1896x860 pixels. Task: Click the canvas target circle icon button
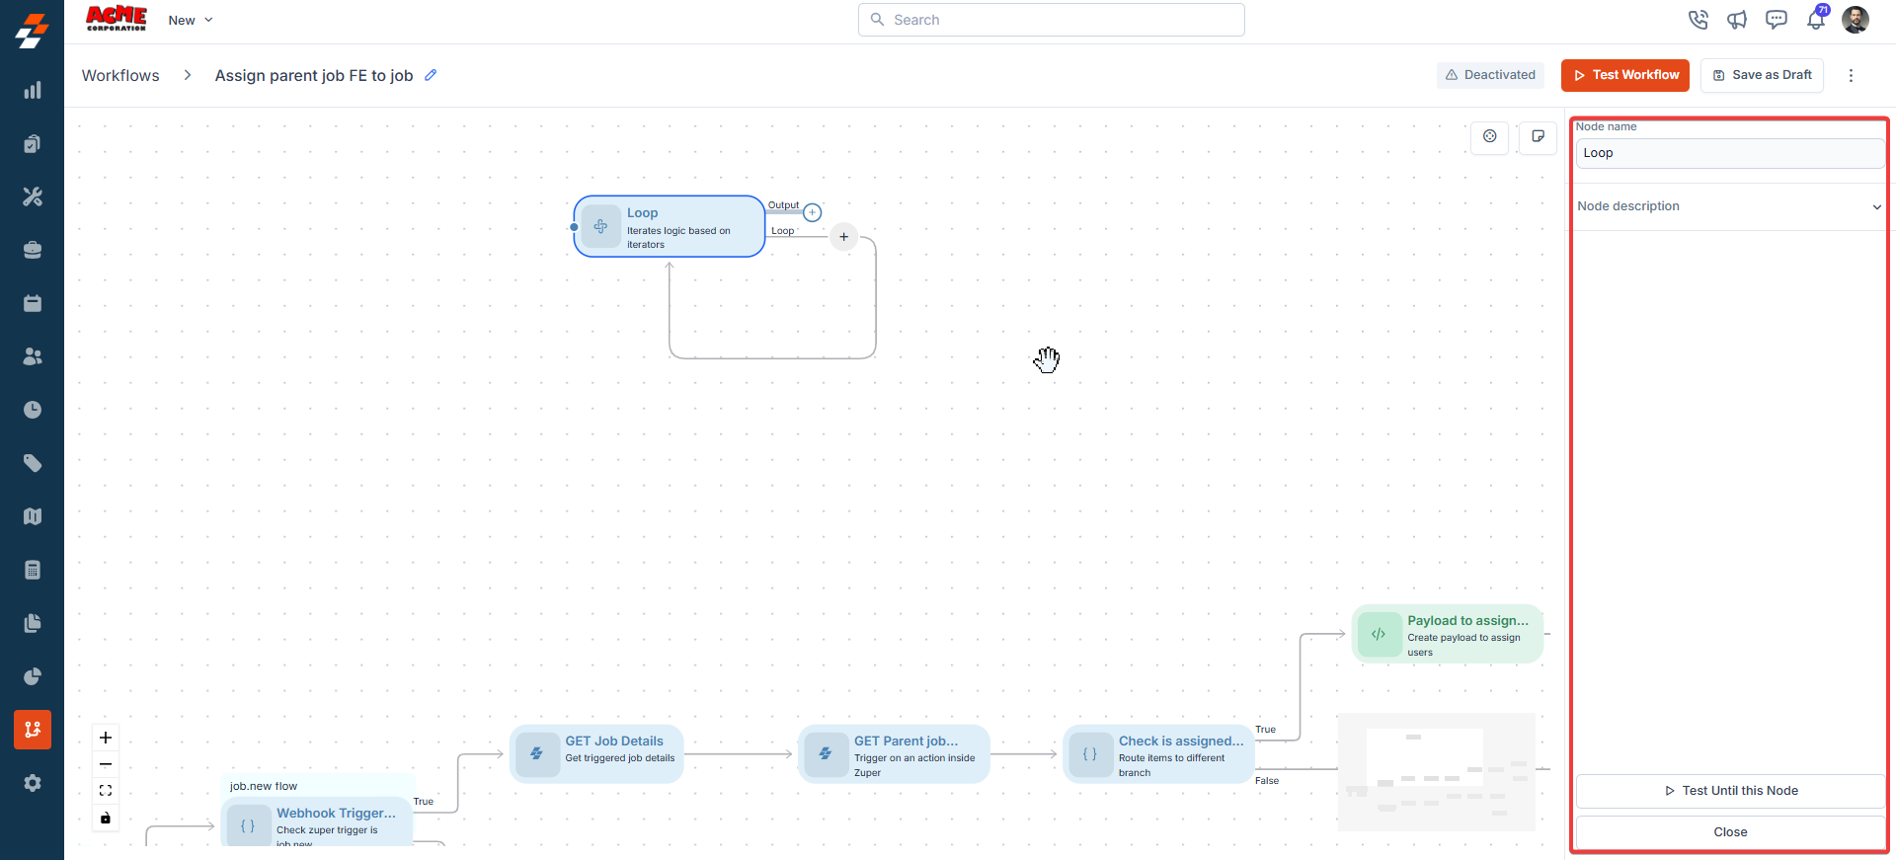coord(1490,136)
